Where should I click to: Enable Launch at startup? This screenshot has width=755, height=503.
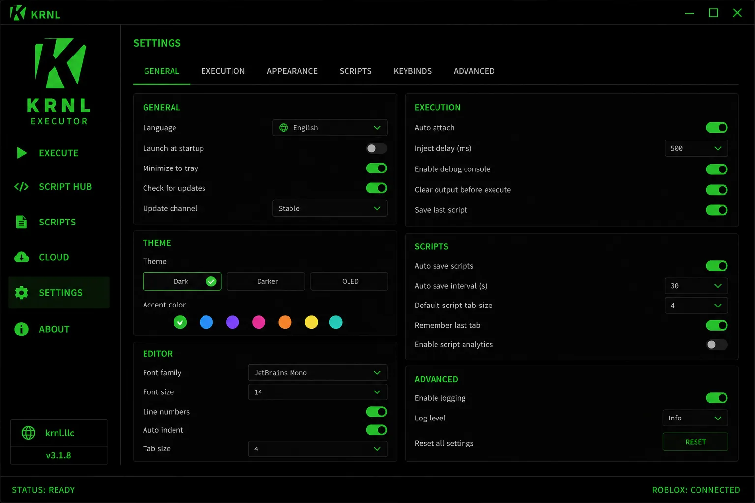point(377,148)
